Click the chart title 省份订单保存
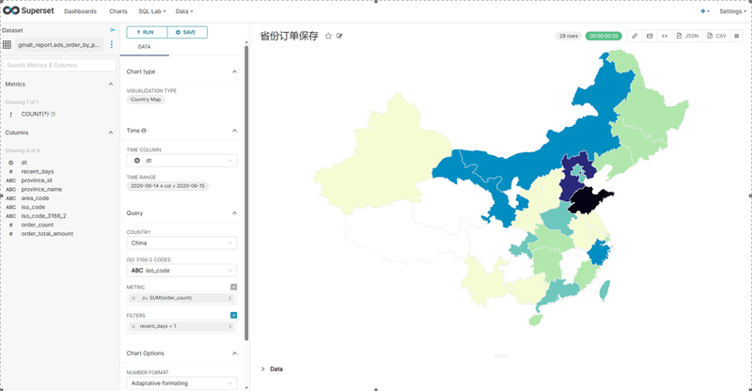Viewport: 752px width, 391px height. (290, 36)
